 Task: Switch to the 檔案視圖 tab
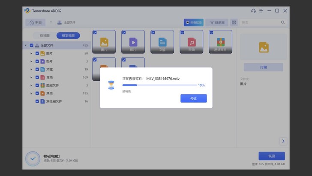coord(68,36)
